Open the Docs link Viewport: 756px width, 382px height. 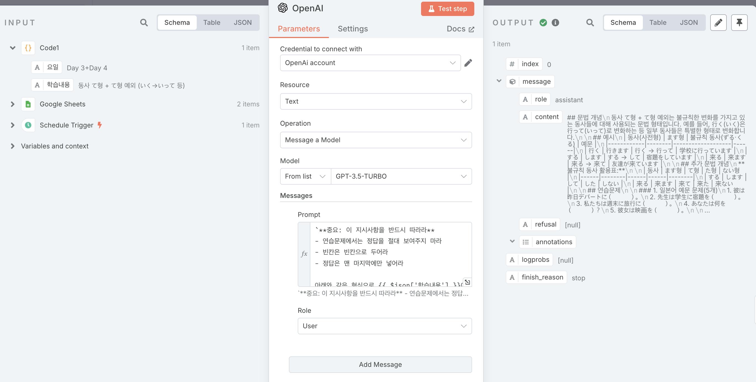click(x=460, y=29)
